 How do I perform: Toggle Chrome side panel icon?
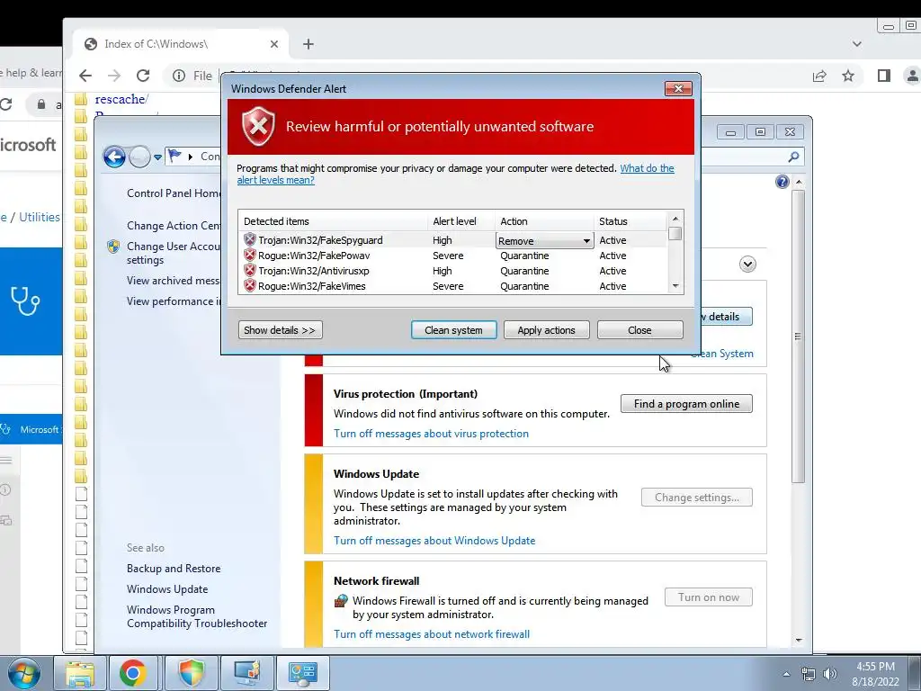click(883, 76)
